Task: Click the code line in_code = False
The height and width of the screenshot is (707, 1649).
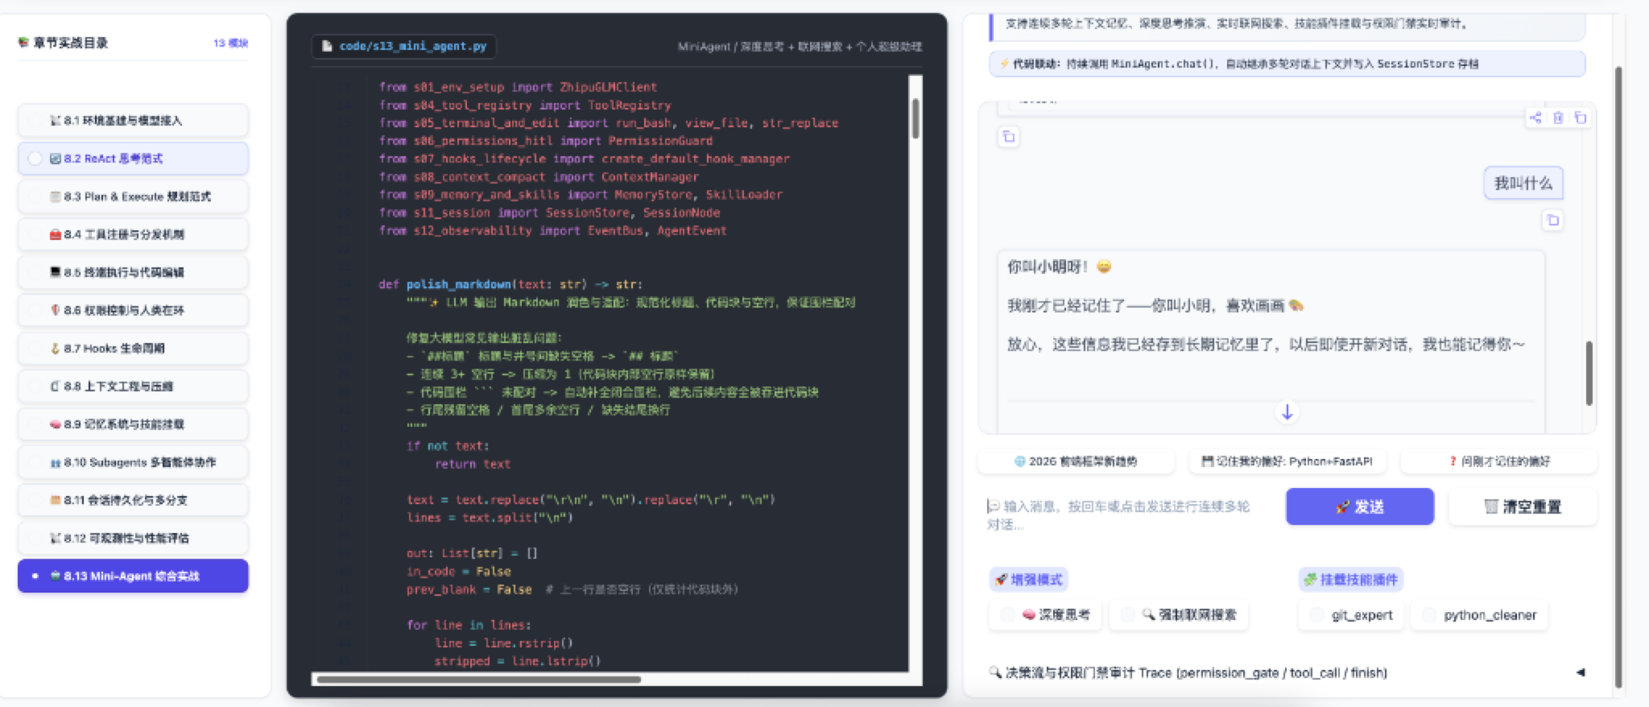Action: (x=458, y=571)
